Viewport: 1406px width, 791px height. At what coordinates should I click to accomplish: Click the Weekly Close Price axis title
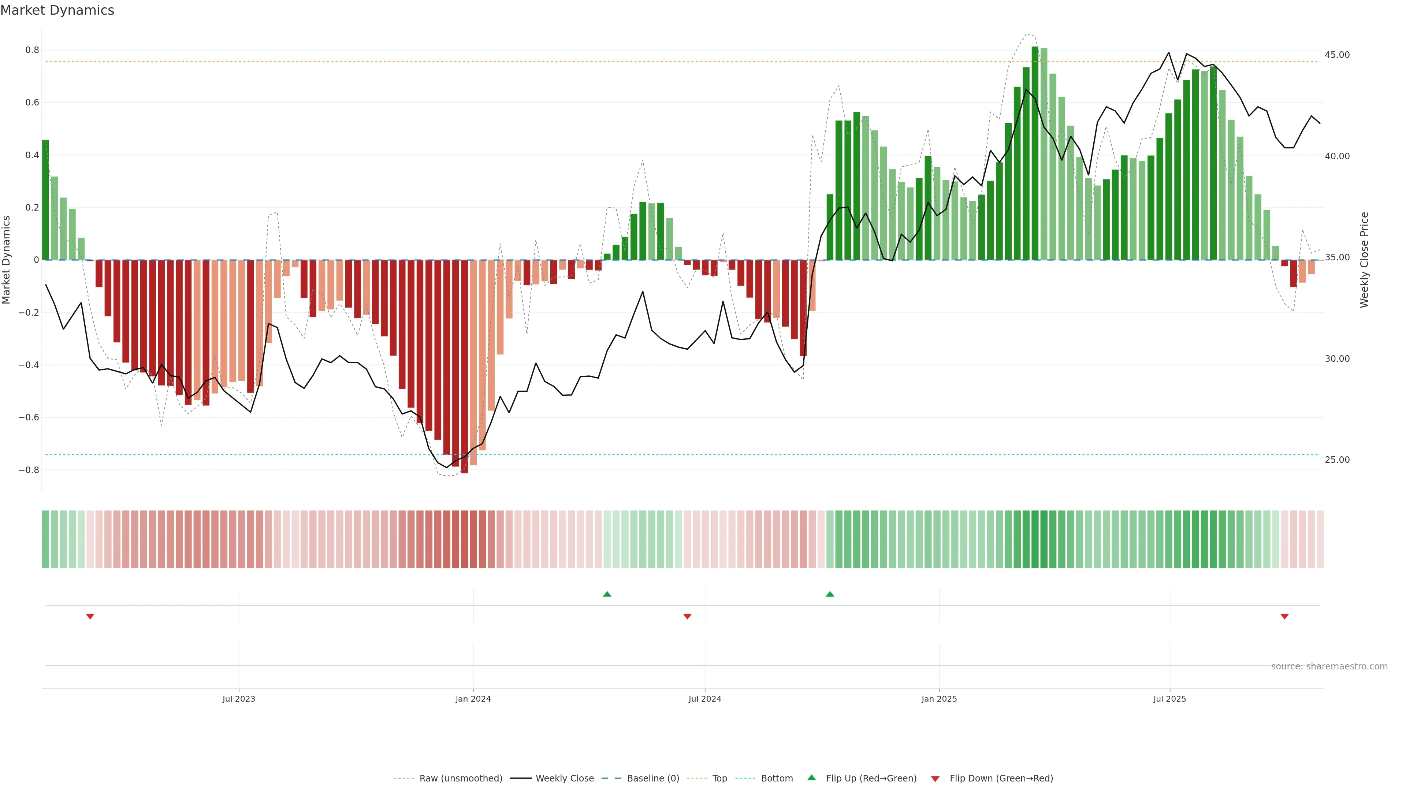click(1365, 260)
